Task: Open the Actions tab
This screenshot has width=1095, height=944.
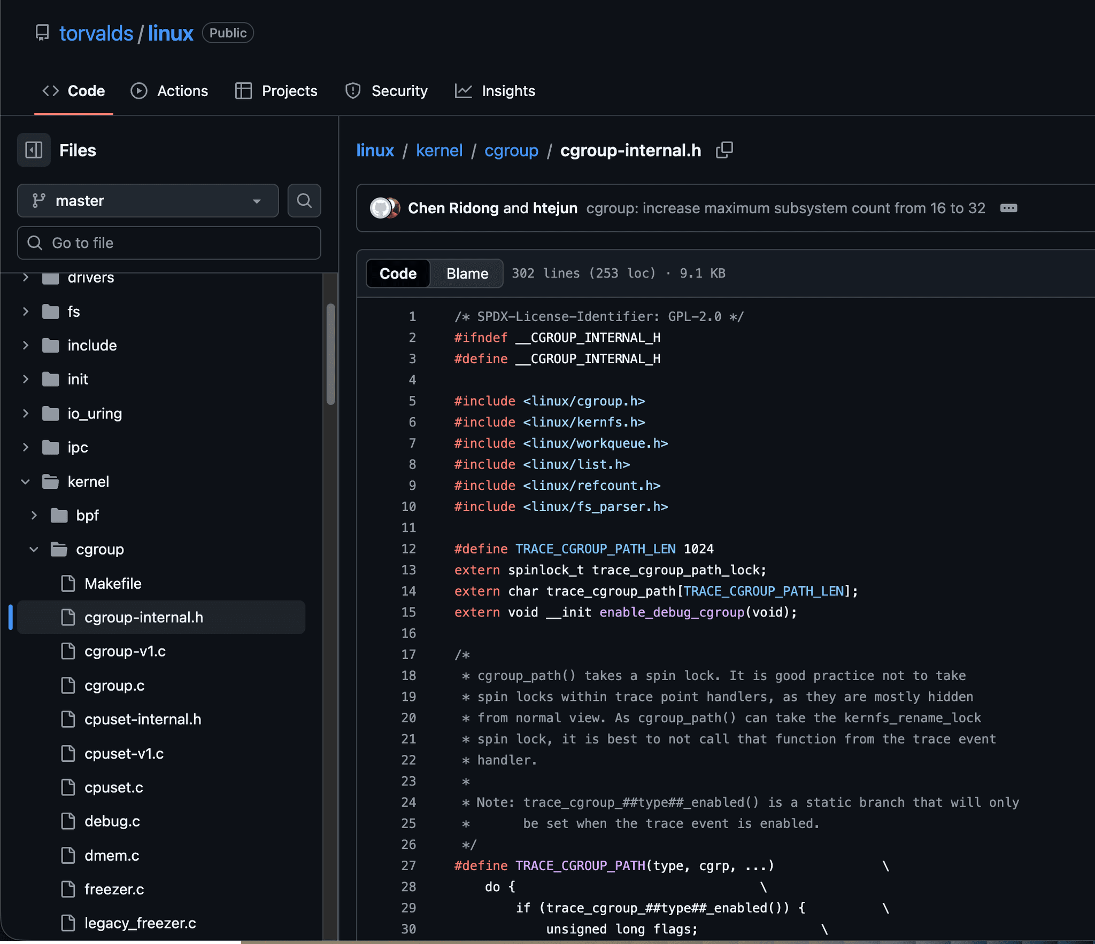Action: [x=169, y=91]
